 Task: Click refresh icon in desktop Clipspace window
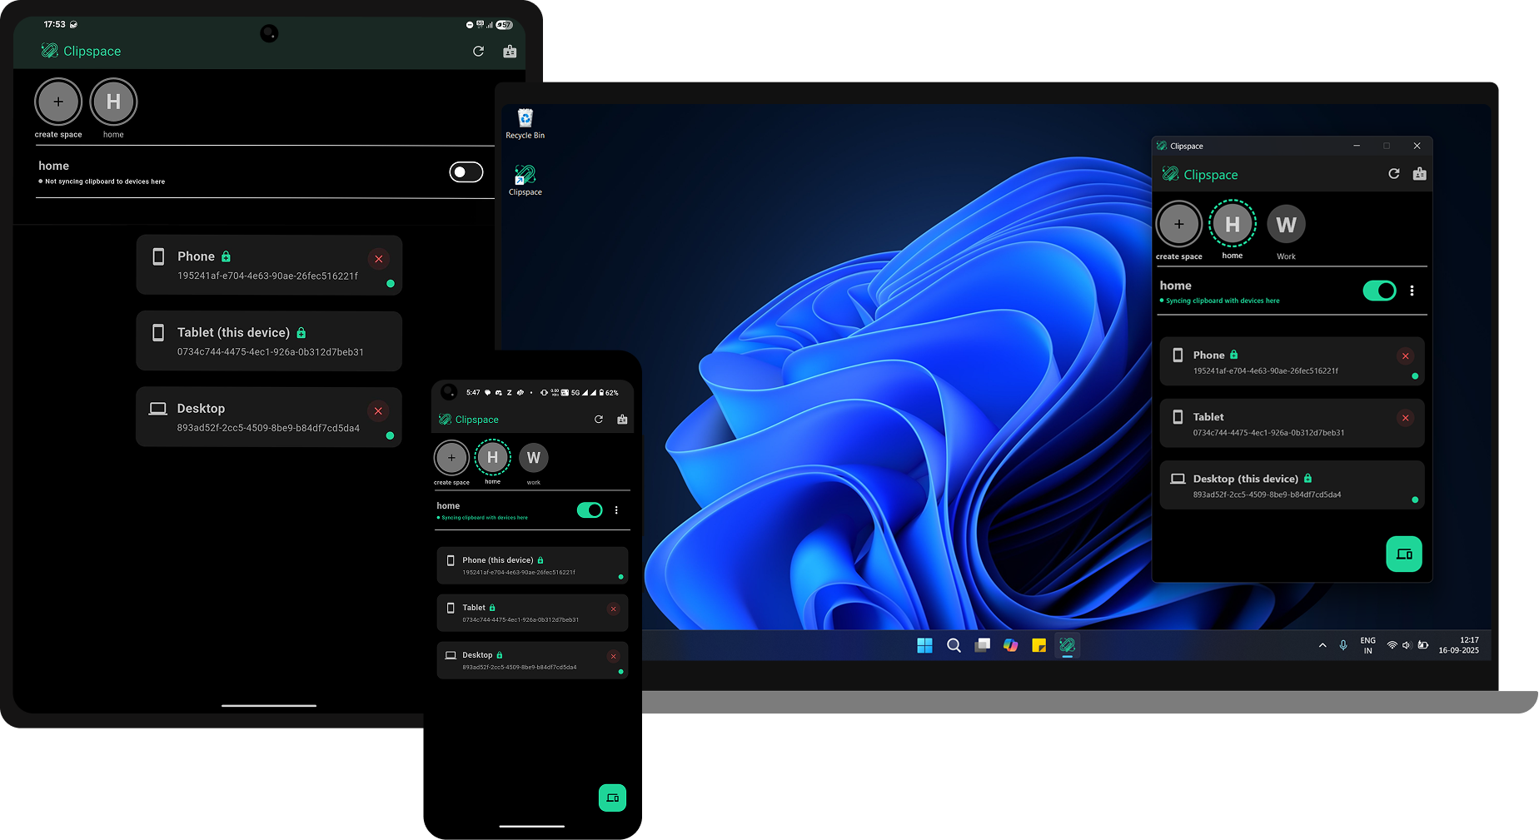point(1393,174)
